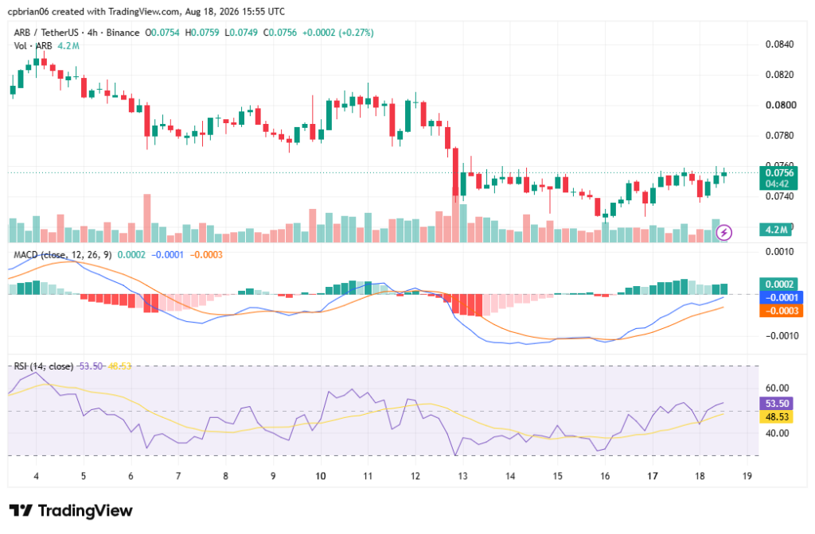This screenshot has height=534, width=815.
Task: Click the green 0.0002 MACD histogram tag
Action: [778, 284]
